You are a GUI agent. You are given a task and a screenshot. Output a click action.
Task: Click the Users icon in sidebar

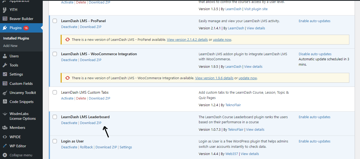pos(5,56)
